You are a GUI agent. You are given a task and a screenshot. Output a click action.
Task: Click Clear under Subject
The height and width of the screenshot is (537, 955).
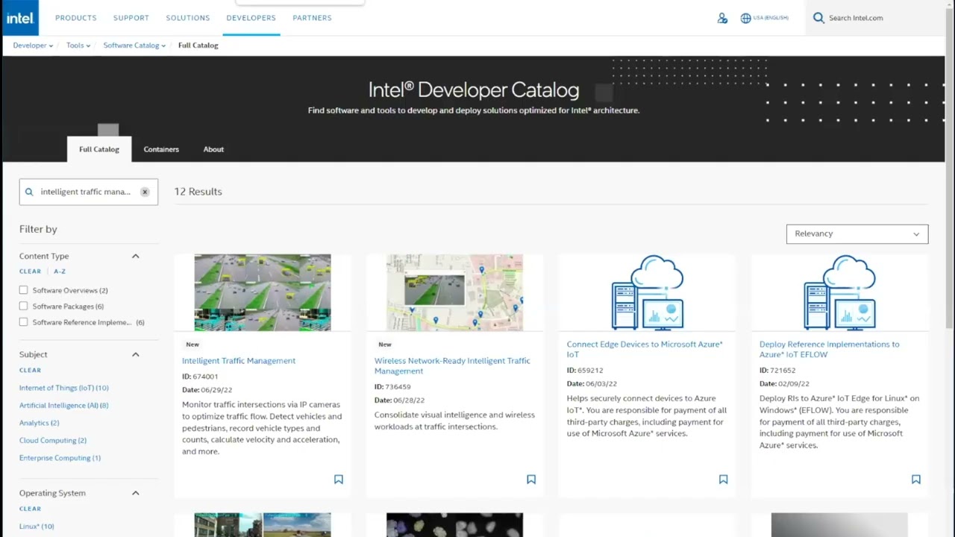coord(30,370)
